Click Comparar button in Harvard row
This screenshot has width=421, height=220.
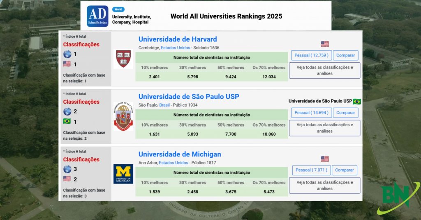[x=345, y=55]
